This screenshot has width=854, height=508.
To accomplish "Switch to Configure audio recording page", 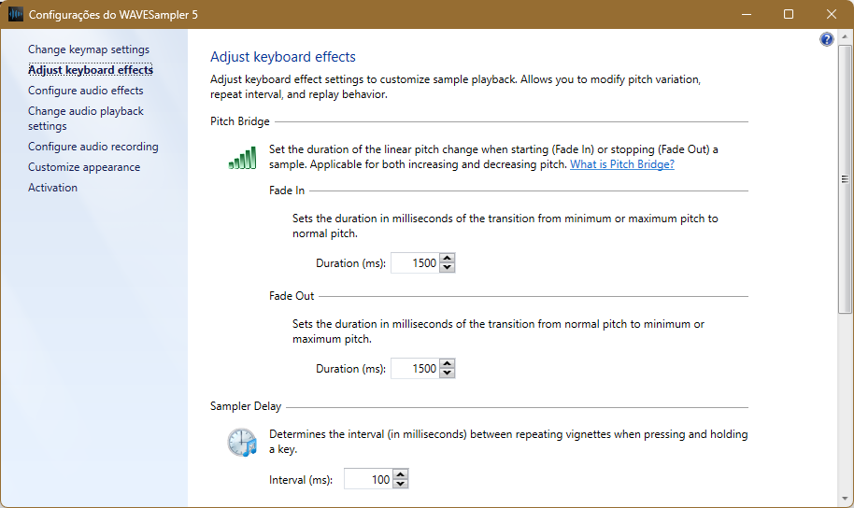I will [x=93, y=147].
